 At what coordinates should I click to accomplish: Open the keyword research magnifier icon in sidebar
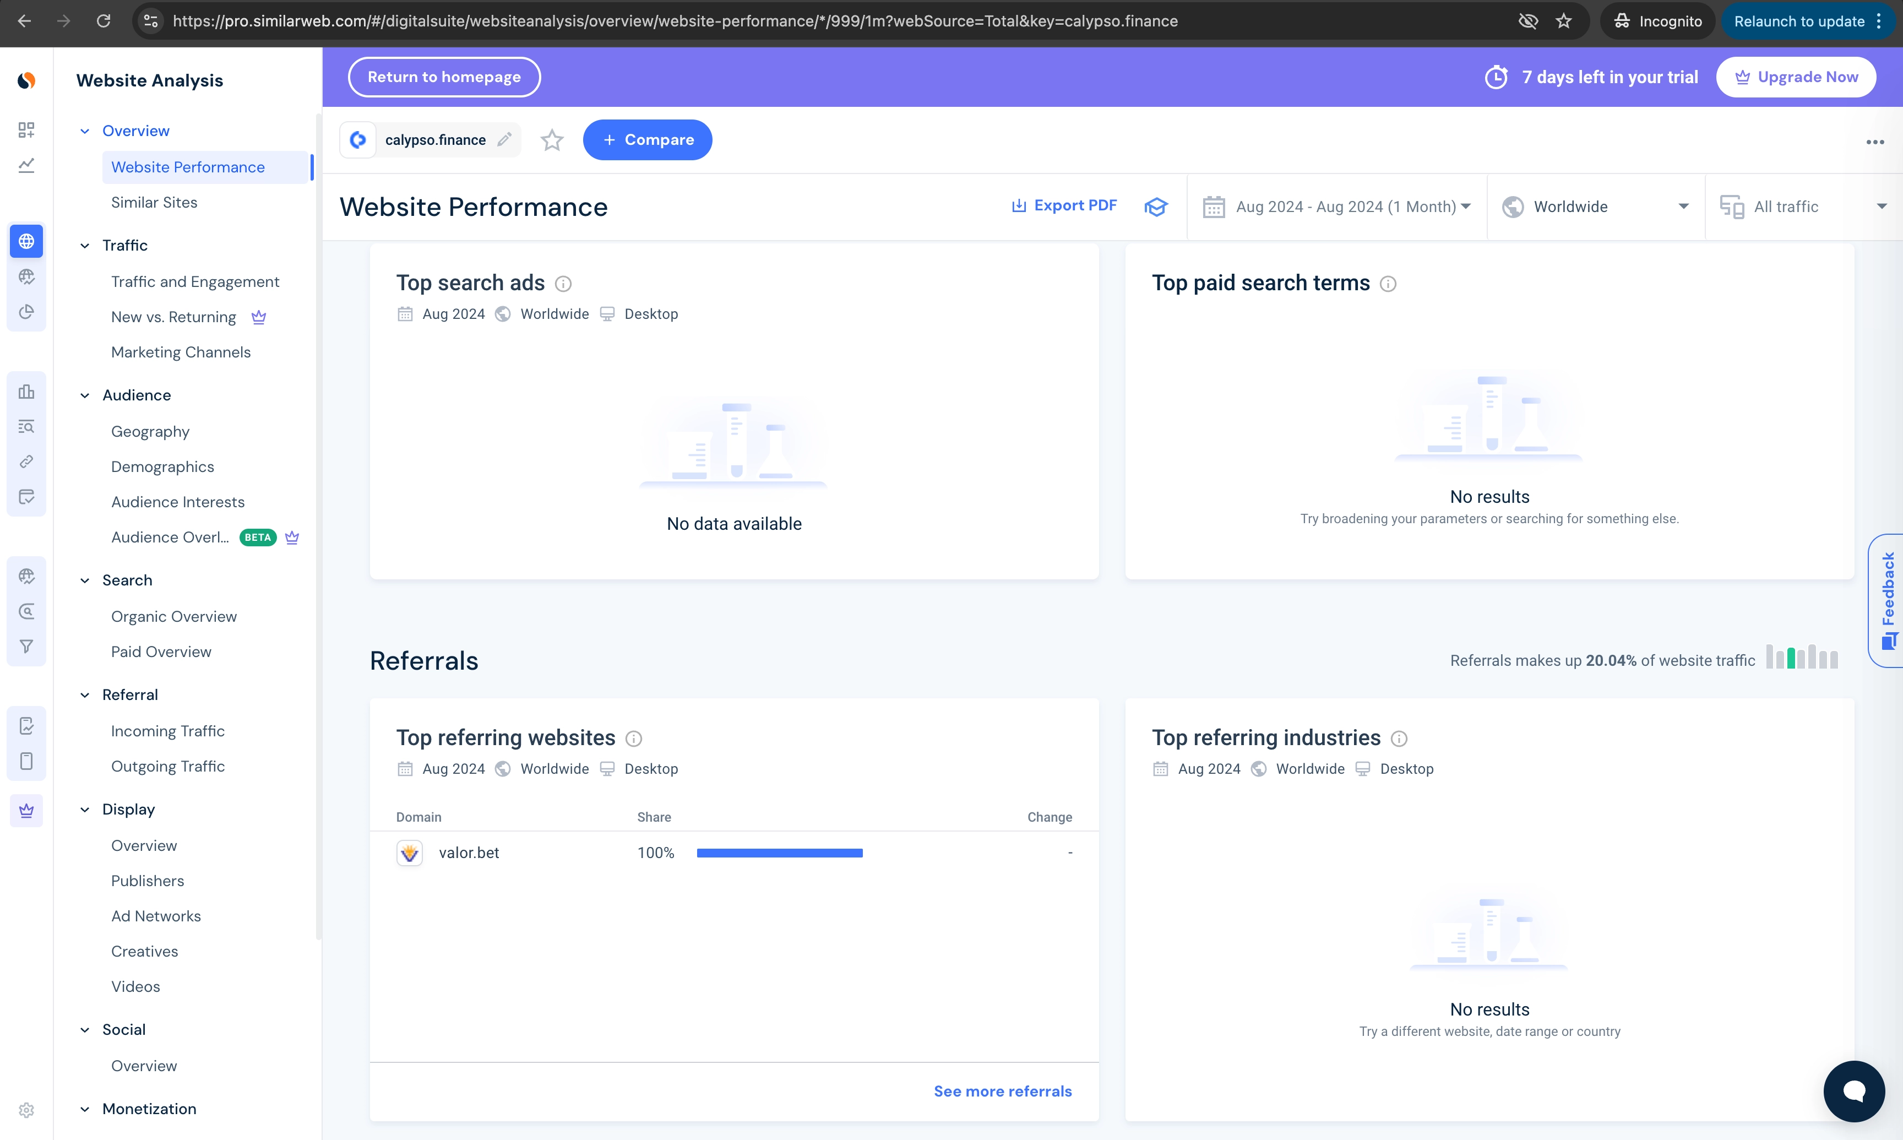coord(26,611)
